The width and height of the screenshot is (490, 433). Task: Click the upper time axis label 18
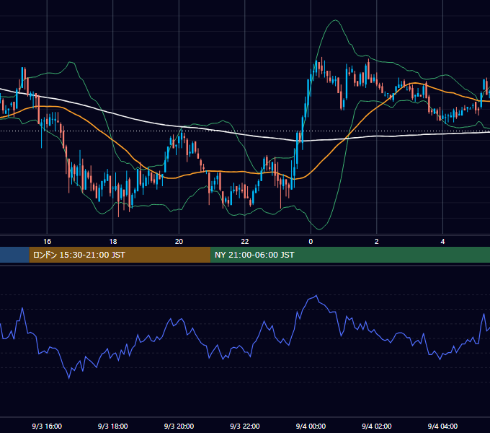click(113, 242)
